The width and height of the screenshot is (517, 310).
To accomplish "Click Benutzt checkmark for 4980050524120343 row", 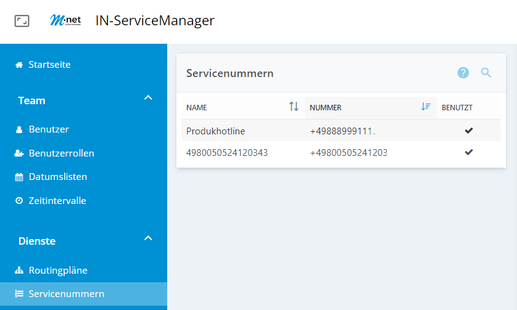I will [x=469, y=152].
